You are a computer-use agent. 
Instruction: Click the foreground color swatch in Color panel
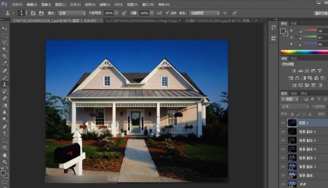[283, 32]
